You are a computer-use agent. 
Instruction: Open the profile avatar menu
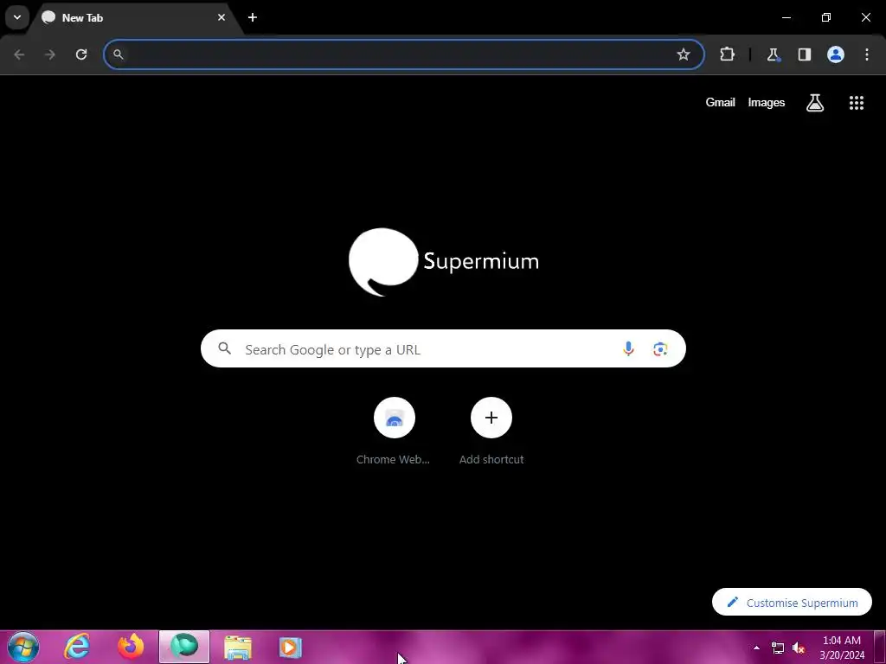(x=836, y=54)
